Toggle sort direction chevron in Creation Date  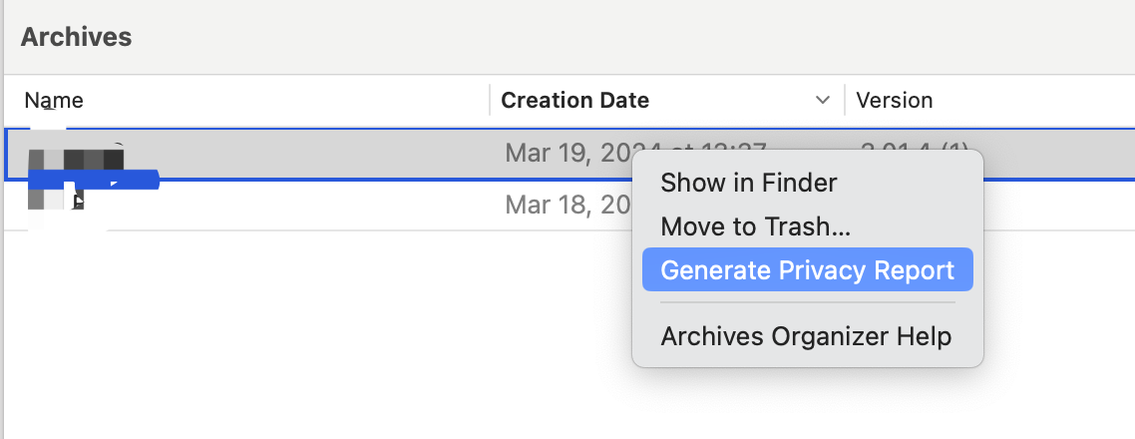823,101
